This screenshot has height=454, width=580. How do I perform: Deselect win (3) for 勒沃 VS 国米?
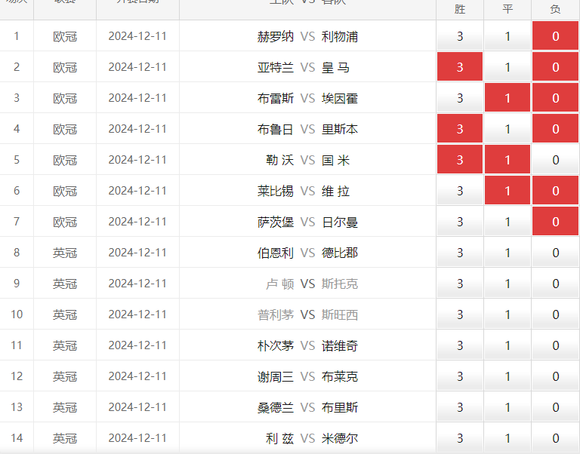click(460, 160)
